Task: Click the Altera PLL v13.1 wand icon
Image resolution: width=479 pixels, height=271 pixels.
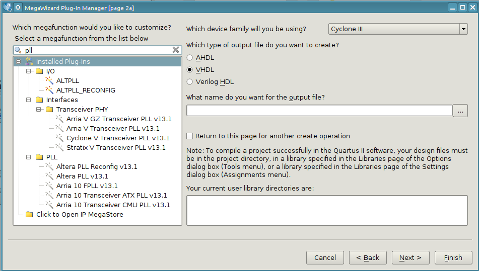Action: point(49,176)
